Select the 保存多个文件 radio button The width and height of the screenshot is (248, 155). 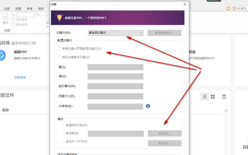(x=63, y=141)
